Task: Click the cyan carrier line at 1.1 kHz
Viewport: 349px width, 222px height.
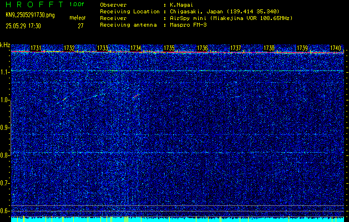Action: (178, 71)
